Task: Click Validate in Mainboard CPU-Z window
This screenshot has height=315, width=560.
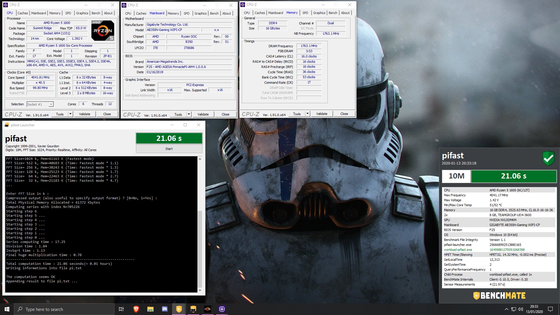Action: [x=203, y=114]
